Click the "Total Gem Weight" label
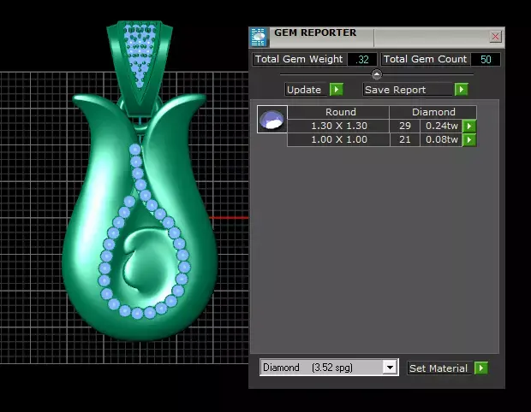The width and height of the screenshot is (531, 412). pyautogui.click(x=299, y=59)
